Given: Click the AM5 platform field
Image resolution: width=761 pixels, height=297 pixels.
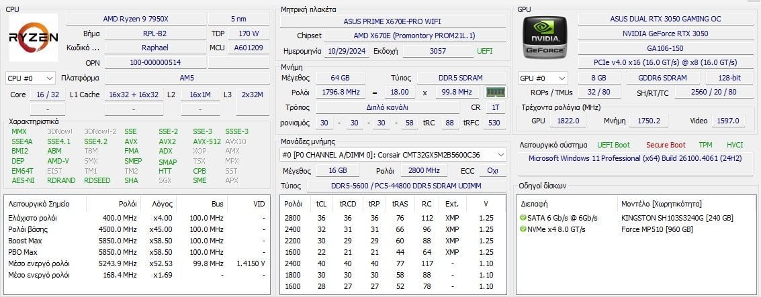Looking at the screenshot, I should (x=187, y=78).
